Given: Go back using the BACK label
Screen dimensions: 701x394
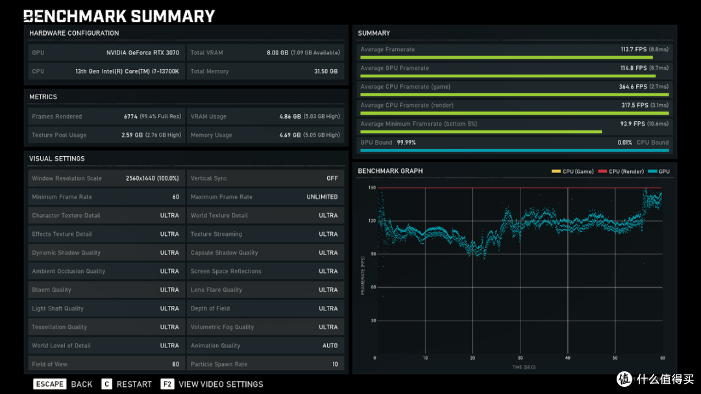Looking at the screenshot, I should pyautogui.click(x=82, y=384).
